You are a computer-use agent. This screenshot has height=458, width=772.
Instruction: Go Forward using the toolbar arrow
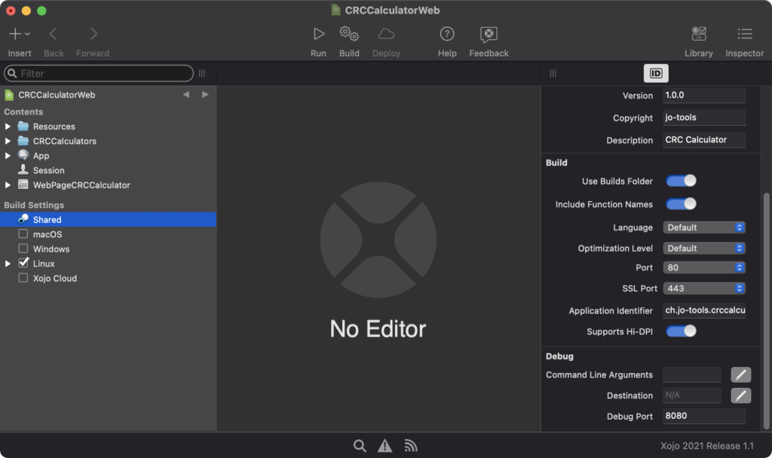pos(93,34)
